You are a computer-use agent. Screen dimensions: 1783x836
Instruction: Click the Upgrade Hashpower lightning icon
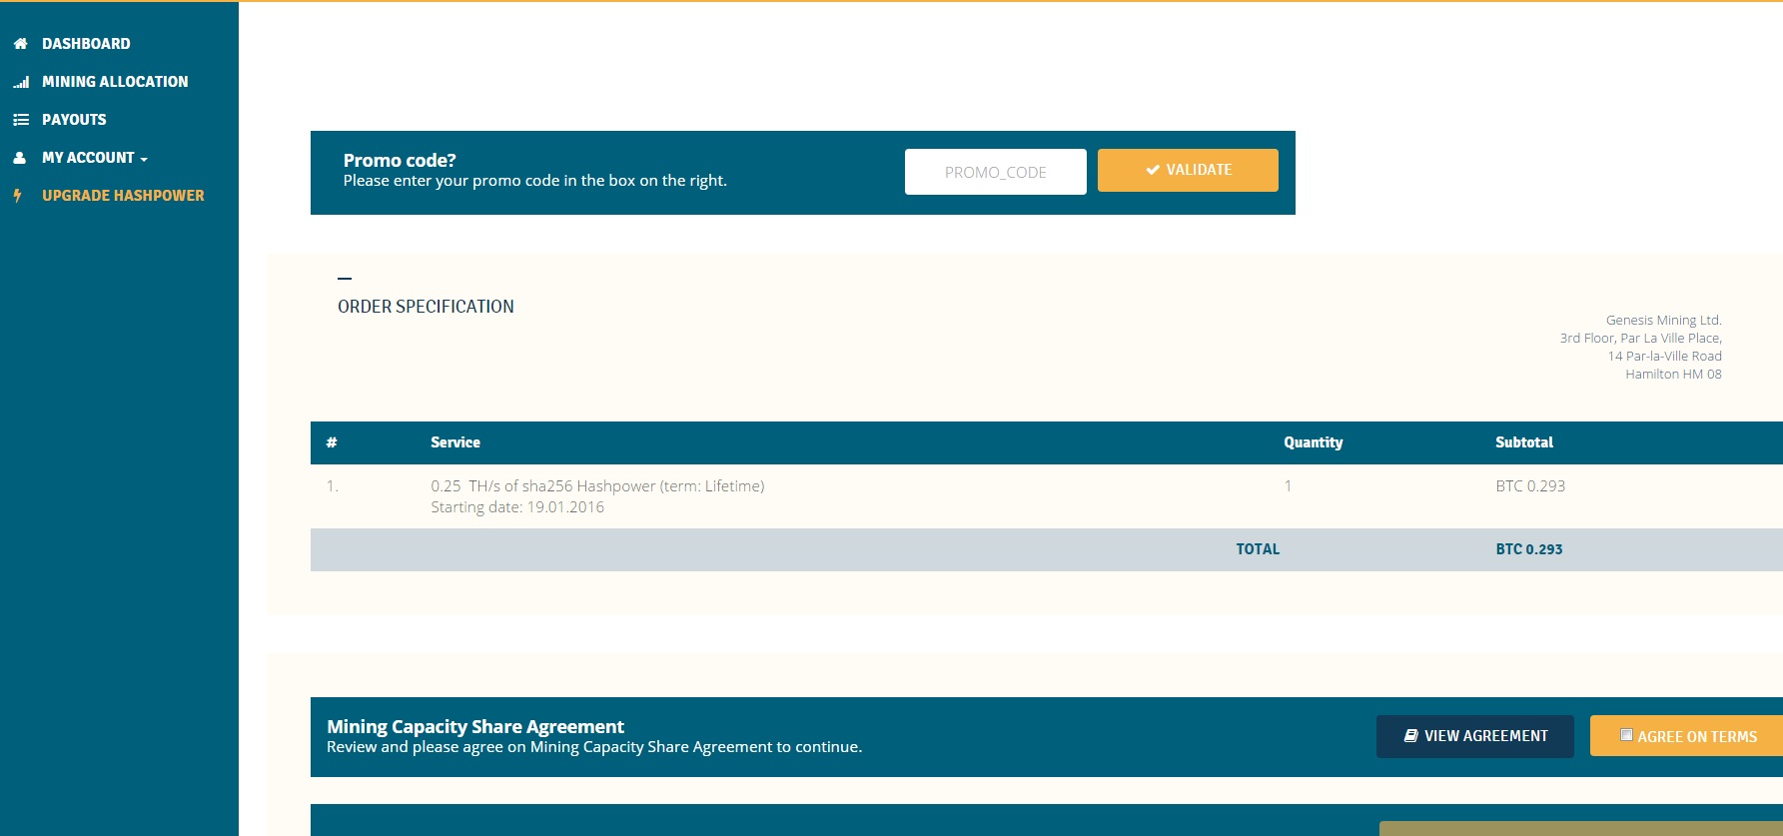click(x=18, y=196)
